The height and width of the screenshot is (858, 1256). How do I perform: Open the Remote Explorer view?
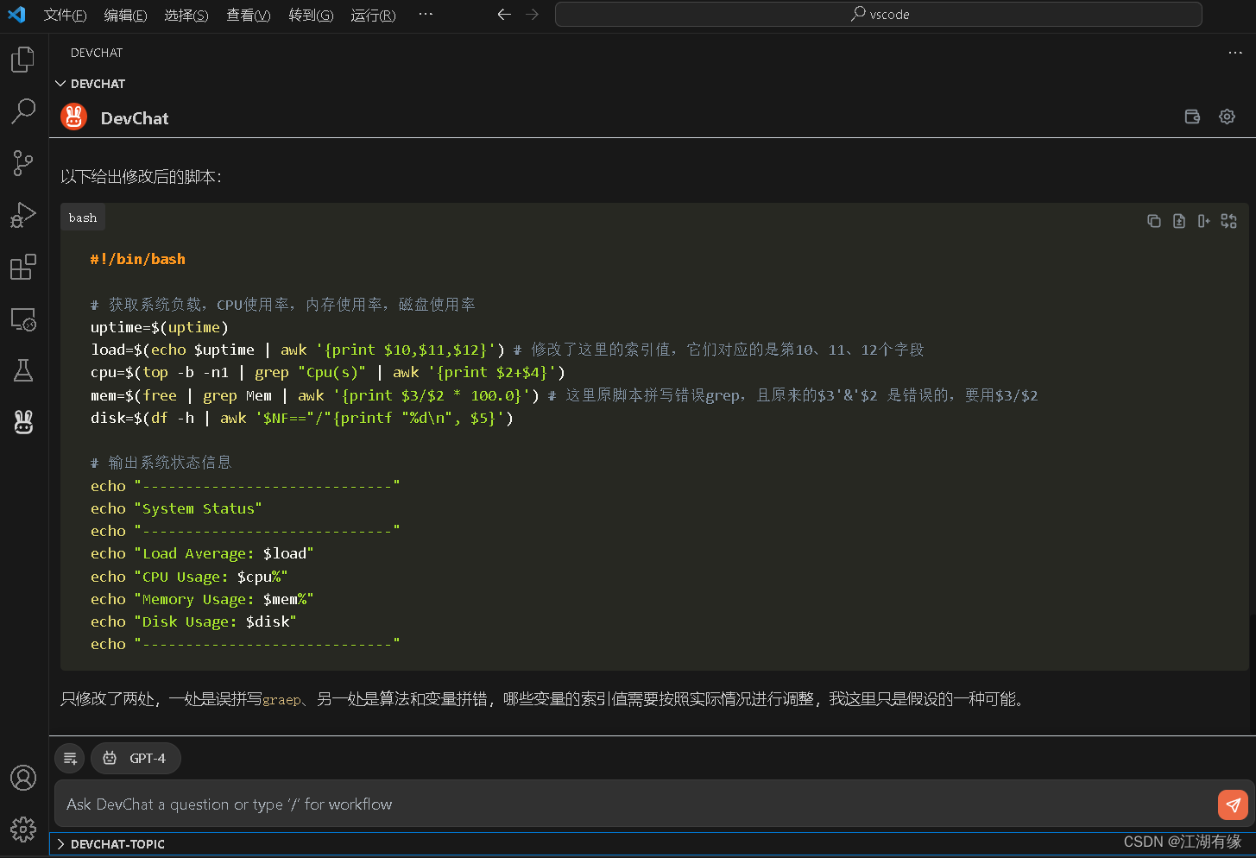pyautogui.click(x=23, y=319)
